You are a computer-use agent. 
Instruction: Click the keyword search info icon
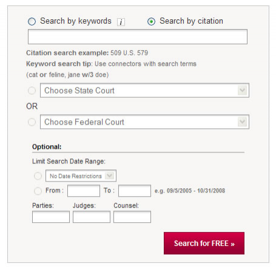(x=121, y=22)
